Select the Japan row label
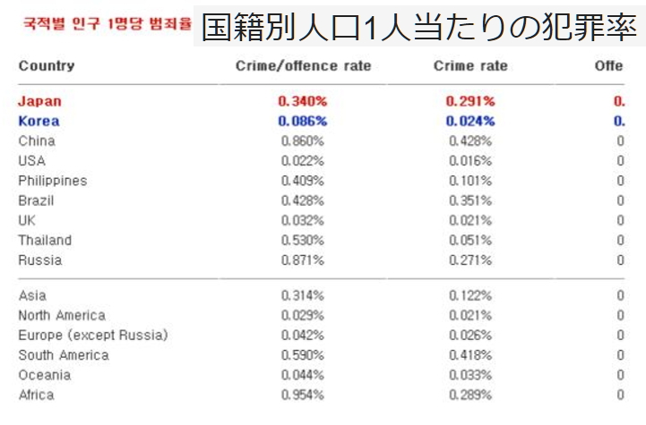Screen dimensions: 646x425 (x=40, y=101)
